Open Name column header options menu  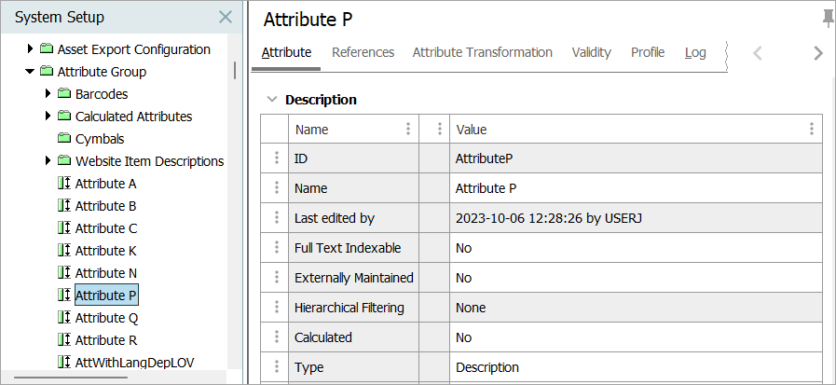point(407,130)
